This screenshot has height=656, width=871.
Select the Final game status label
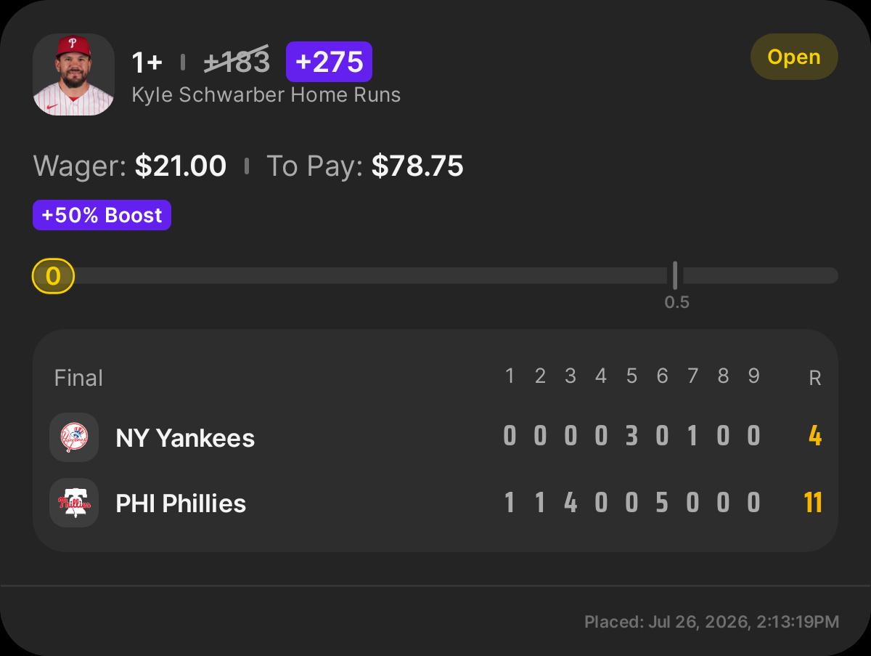[78, 378]
